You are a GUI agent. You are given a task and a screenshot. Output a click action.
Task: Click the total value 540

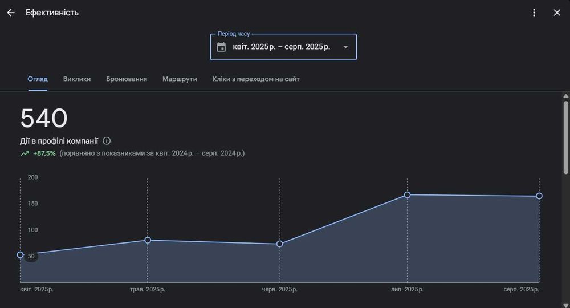coord(44,118)
